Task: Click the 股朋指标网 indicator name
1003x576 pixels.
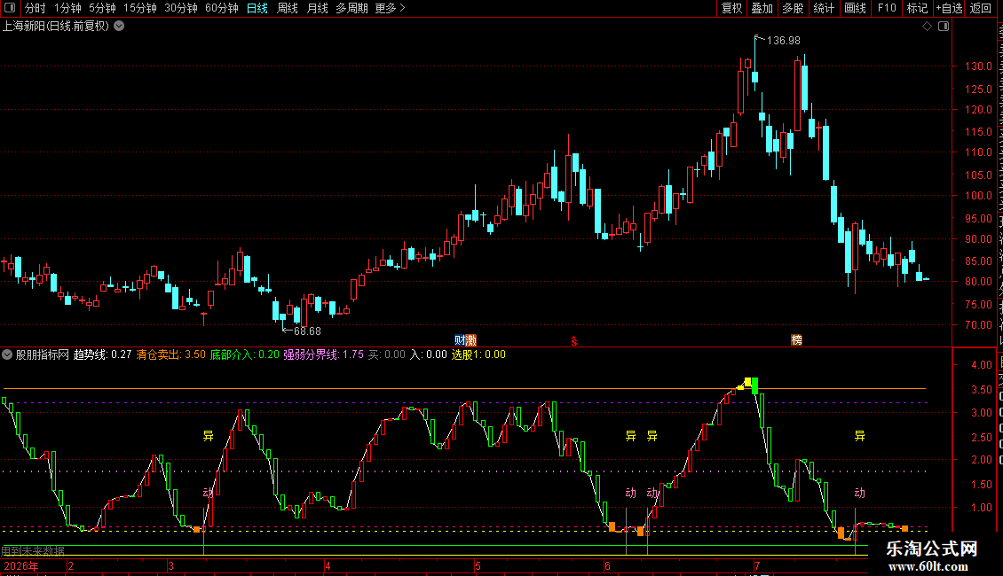Action: coord(43,354)
